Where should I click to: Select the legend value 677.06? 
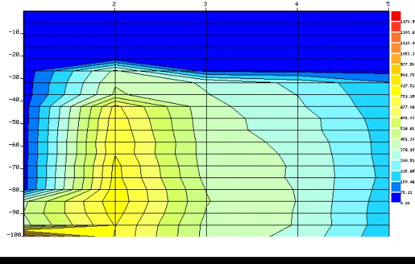pyautogui.click(x=407, y=107)
